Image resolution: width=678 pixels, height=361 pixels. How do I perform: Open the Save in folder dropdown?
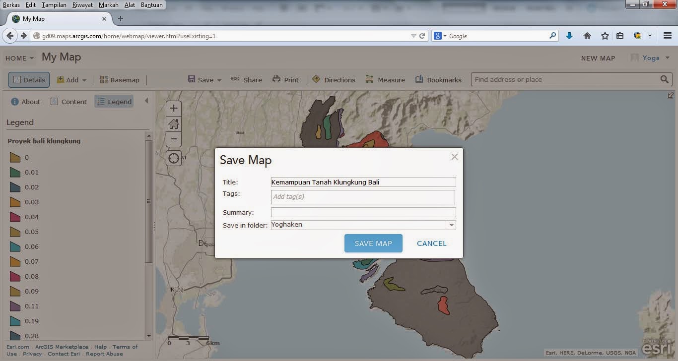coord(451,225)
